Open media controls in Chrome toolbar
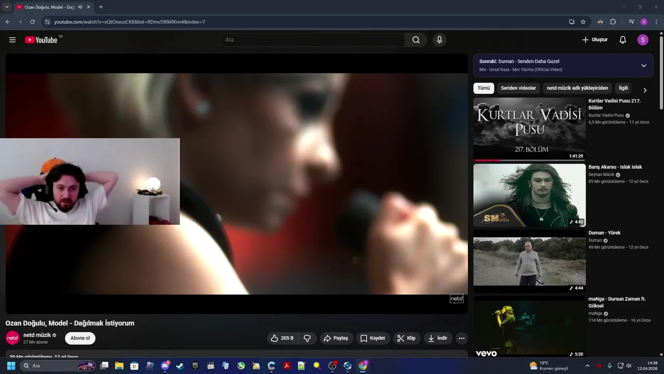This screenshot has height=374, width=664. (631, 22)
